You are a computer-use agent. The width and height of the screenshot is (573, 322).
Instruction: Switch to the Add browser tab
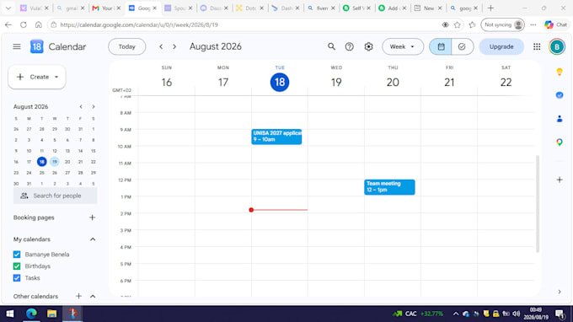click(393, 8)
